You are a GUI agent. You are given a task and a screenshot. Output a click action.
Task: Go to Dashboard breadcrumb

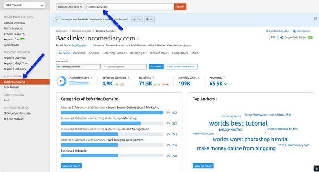(62, 31)
